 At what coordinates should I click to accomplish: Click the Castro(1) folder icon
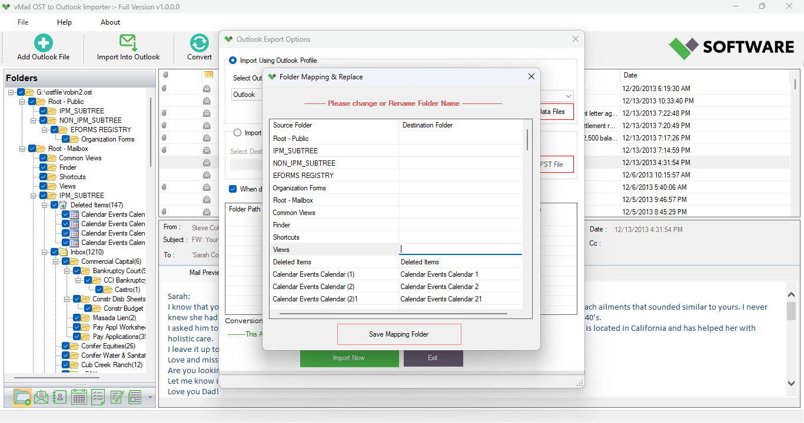pyautogui.click(x=108, y=290)
